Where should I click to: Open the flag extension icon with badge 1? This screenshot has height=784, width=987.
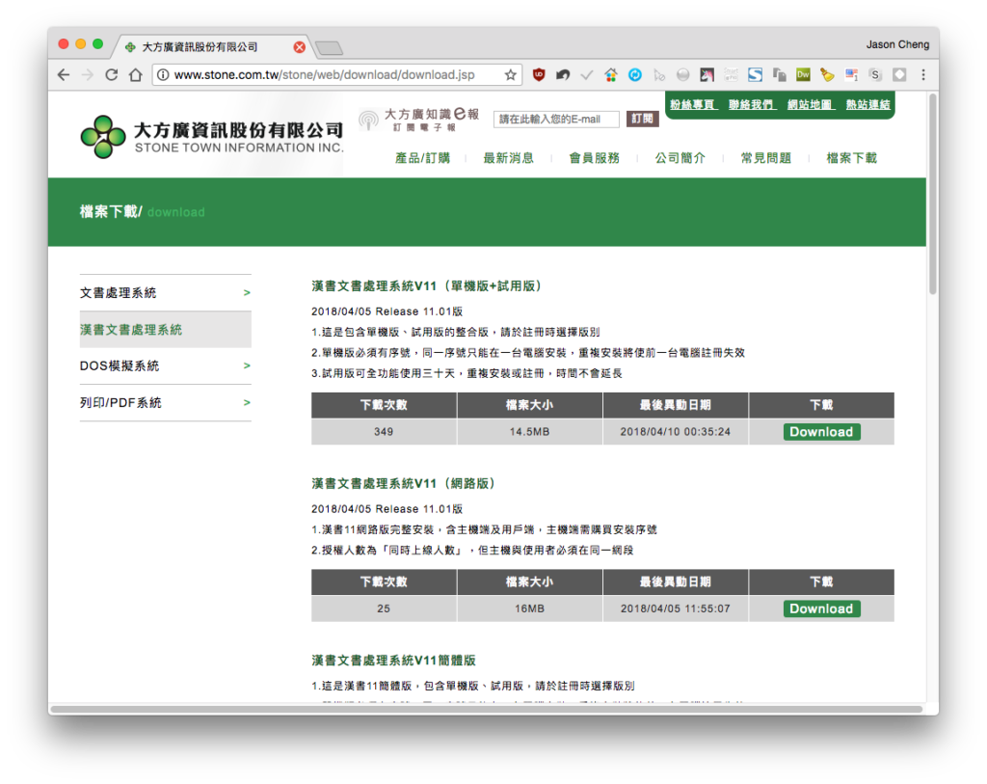click(852, 75)
